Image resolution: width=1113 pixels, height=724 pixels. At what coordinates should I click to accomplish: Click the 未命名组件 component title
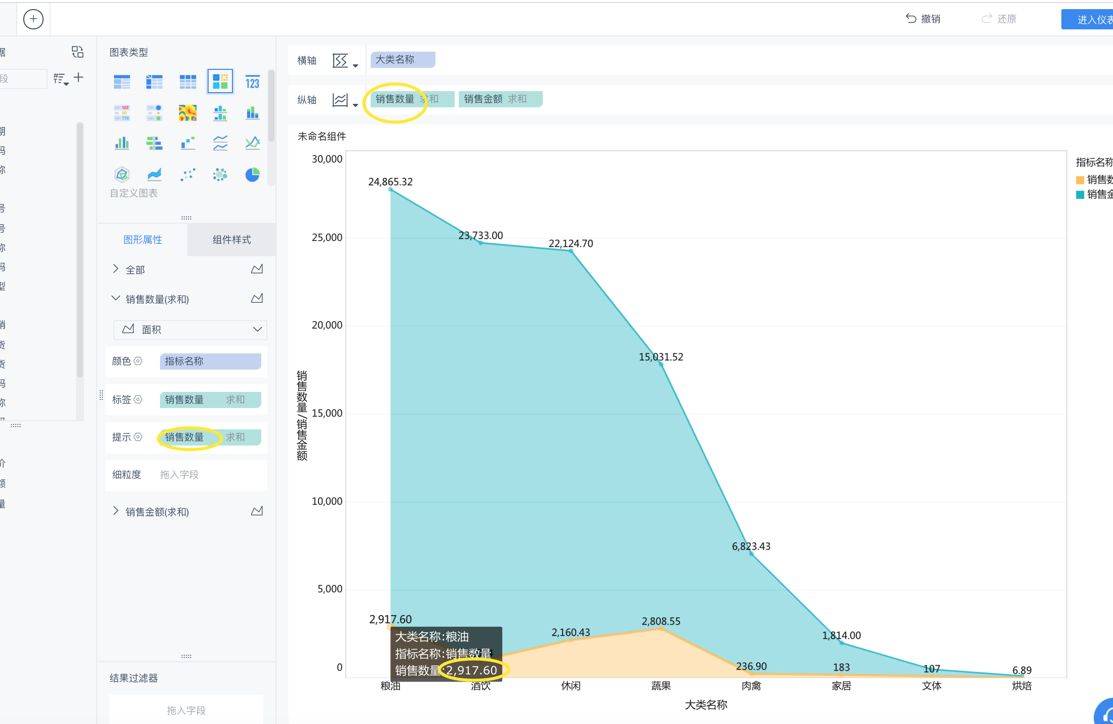point(322,136)
